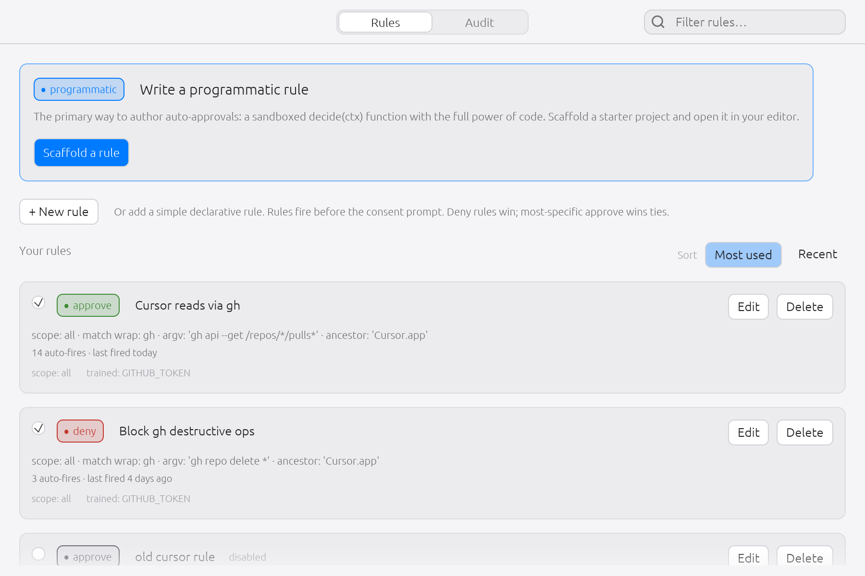This screenshot has width=865, height=576.
Task: Click 'Write a programmatic rule' heading
Action: pos(224,90)
